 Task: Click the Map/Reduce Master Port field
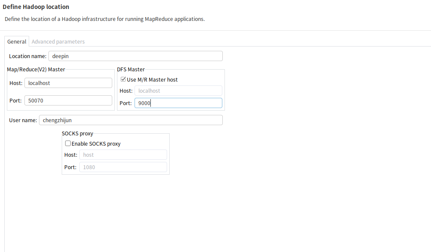[x=68, y=100]
